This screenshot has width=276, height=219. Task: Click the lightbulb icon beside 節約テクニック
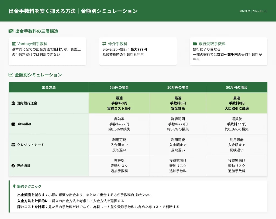coord(14,186)
